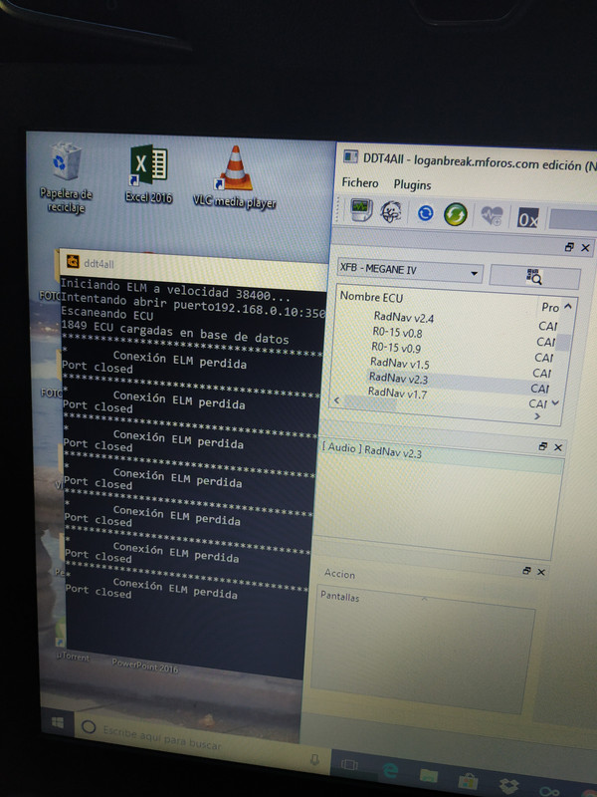597x797 pixels.
Task: Undock the ECU list panel with float button
Action: (569, 247)
